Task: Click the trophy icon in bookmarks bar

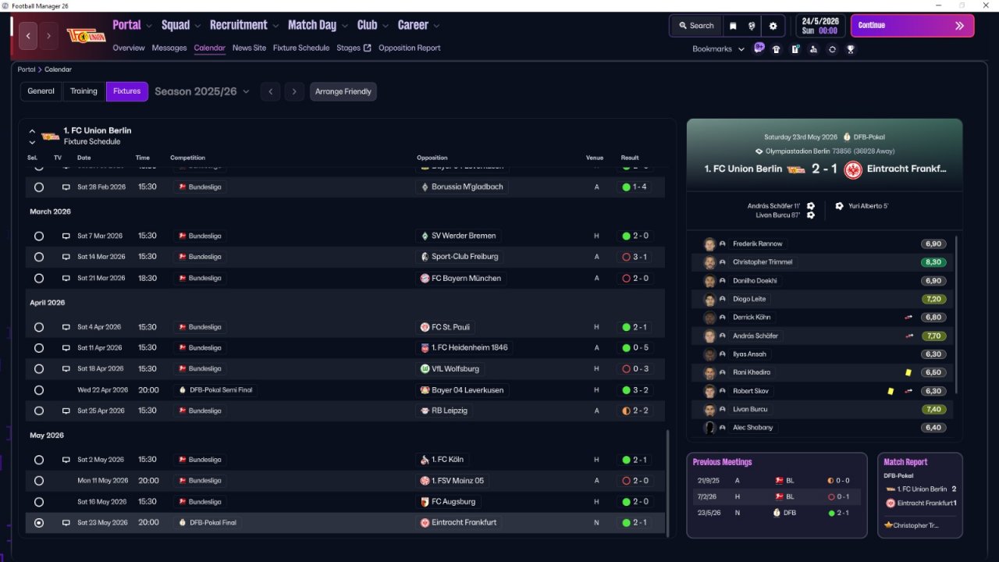Action: (851, 49)
